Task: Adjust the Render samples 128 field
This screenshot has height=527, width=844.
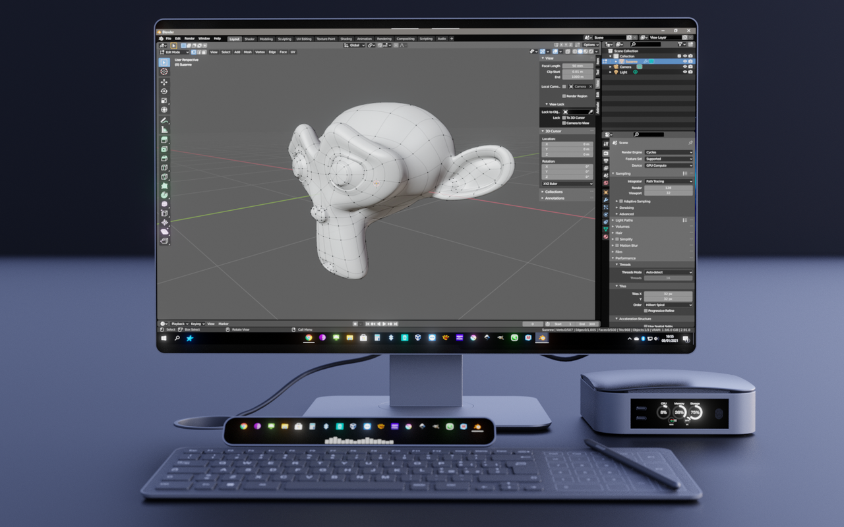Action: tap(669, 188)
